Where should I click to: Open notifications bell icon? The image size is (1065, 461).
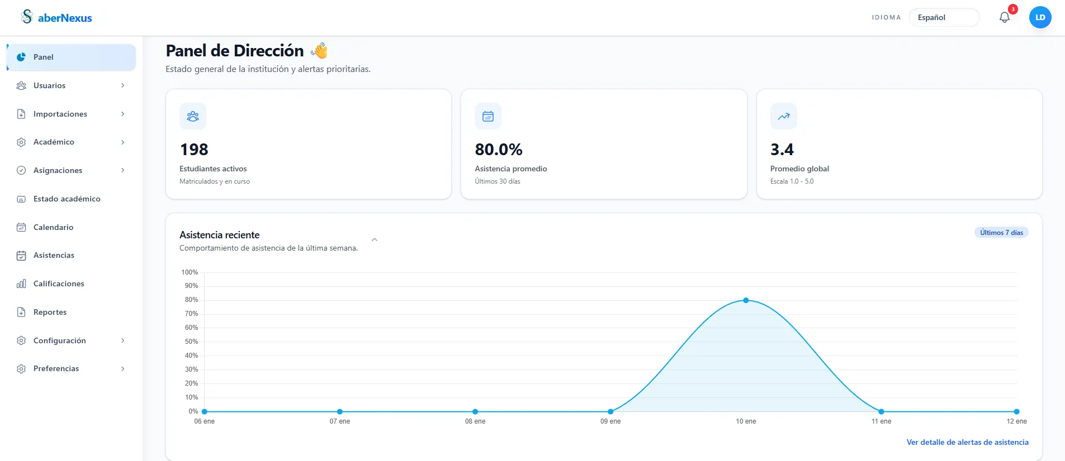tap(1005, 17)
